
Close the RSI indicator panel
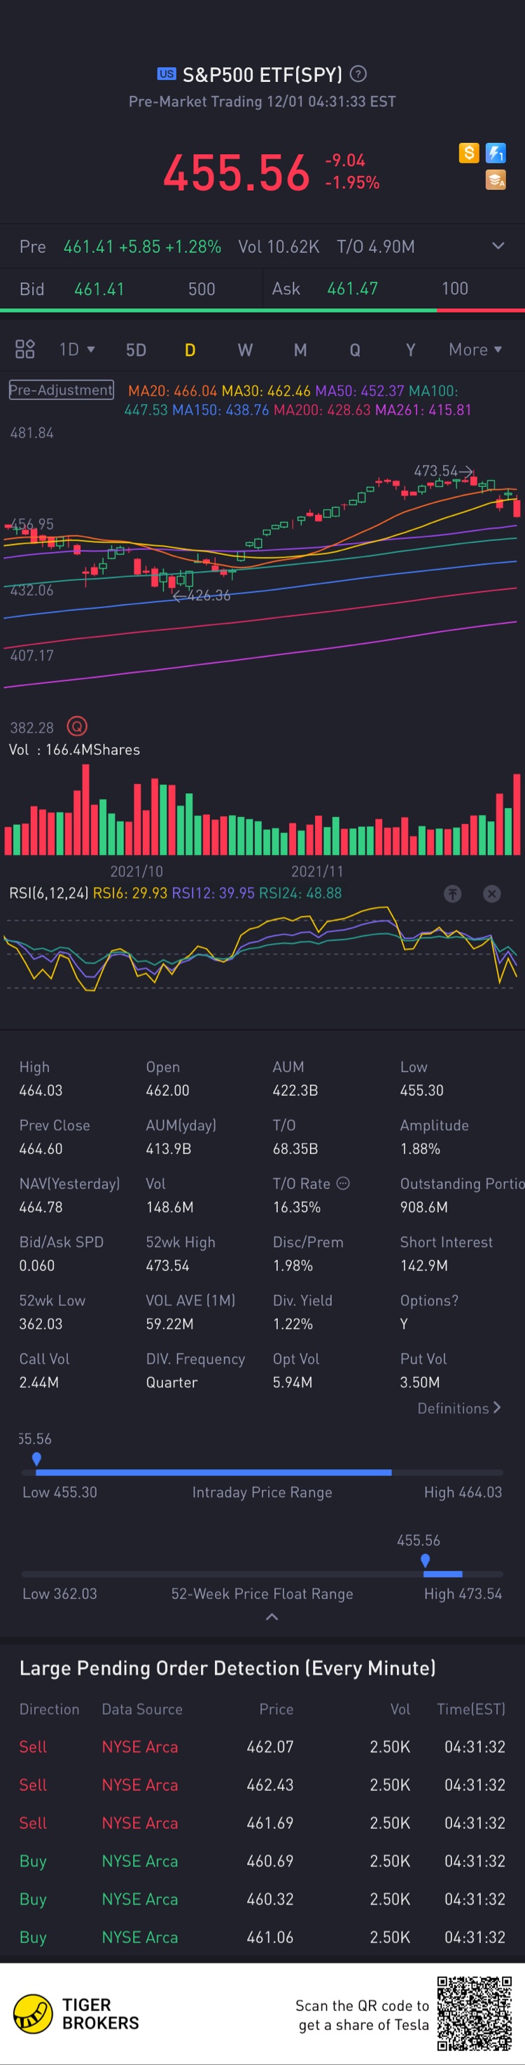[492, 893]
